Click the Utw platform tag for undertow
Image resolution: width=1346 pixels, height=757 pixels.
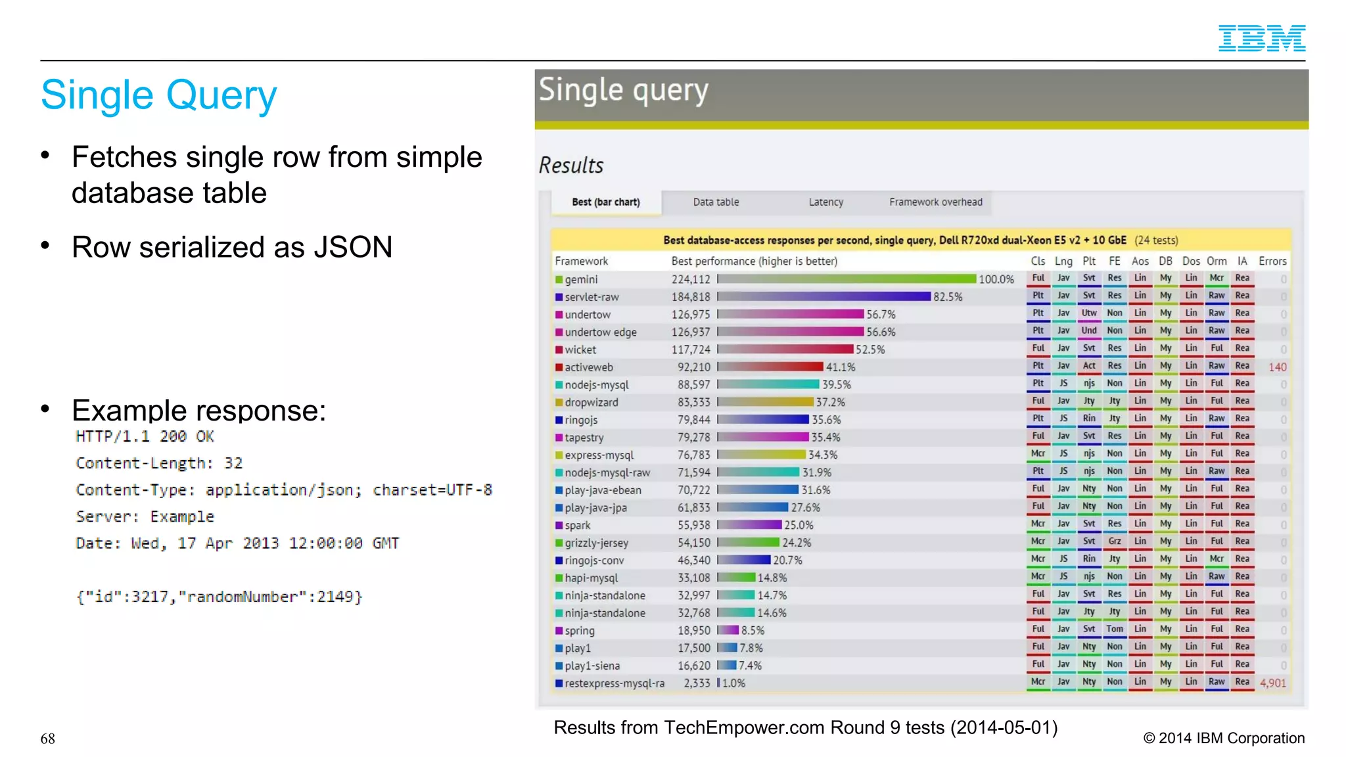pyautogui.click(x=1089, y=313)
